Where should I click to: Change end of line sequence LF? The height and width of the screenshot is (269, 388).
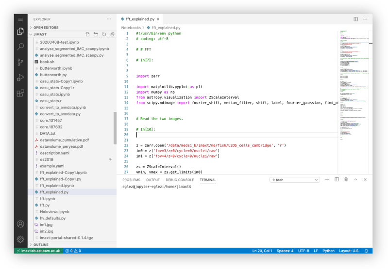[x=316, y=251]
